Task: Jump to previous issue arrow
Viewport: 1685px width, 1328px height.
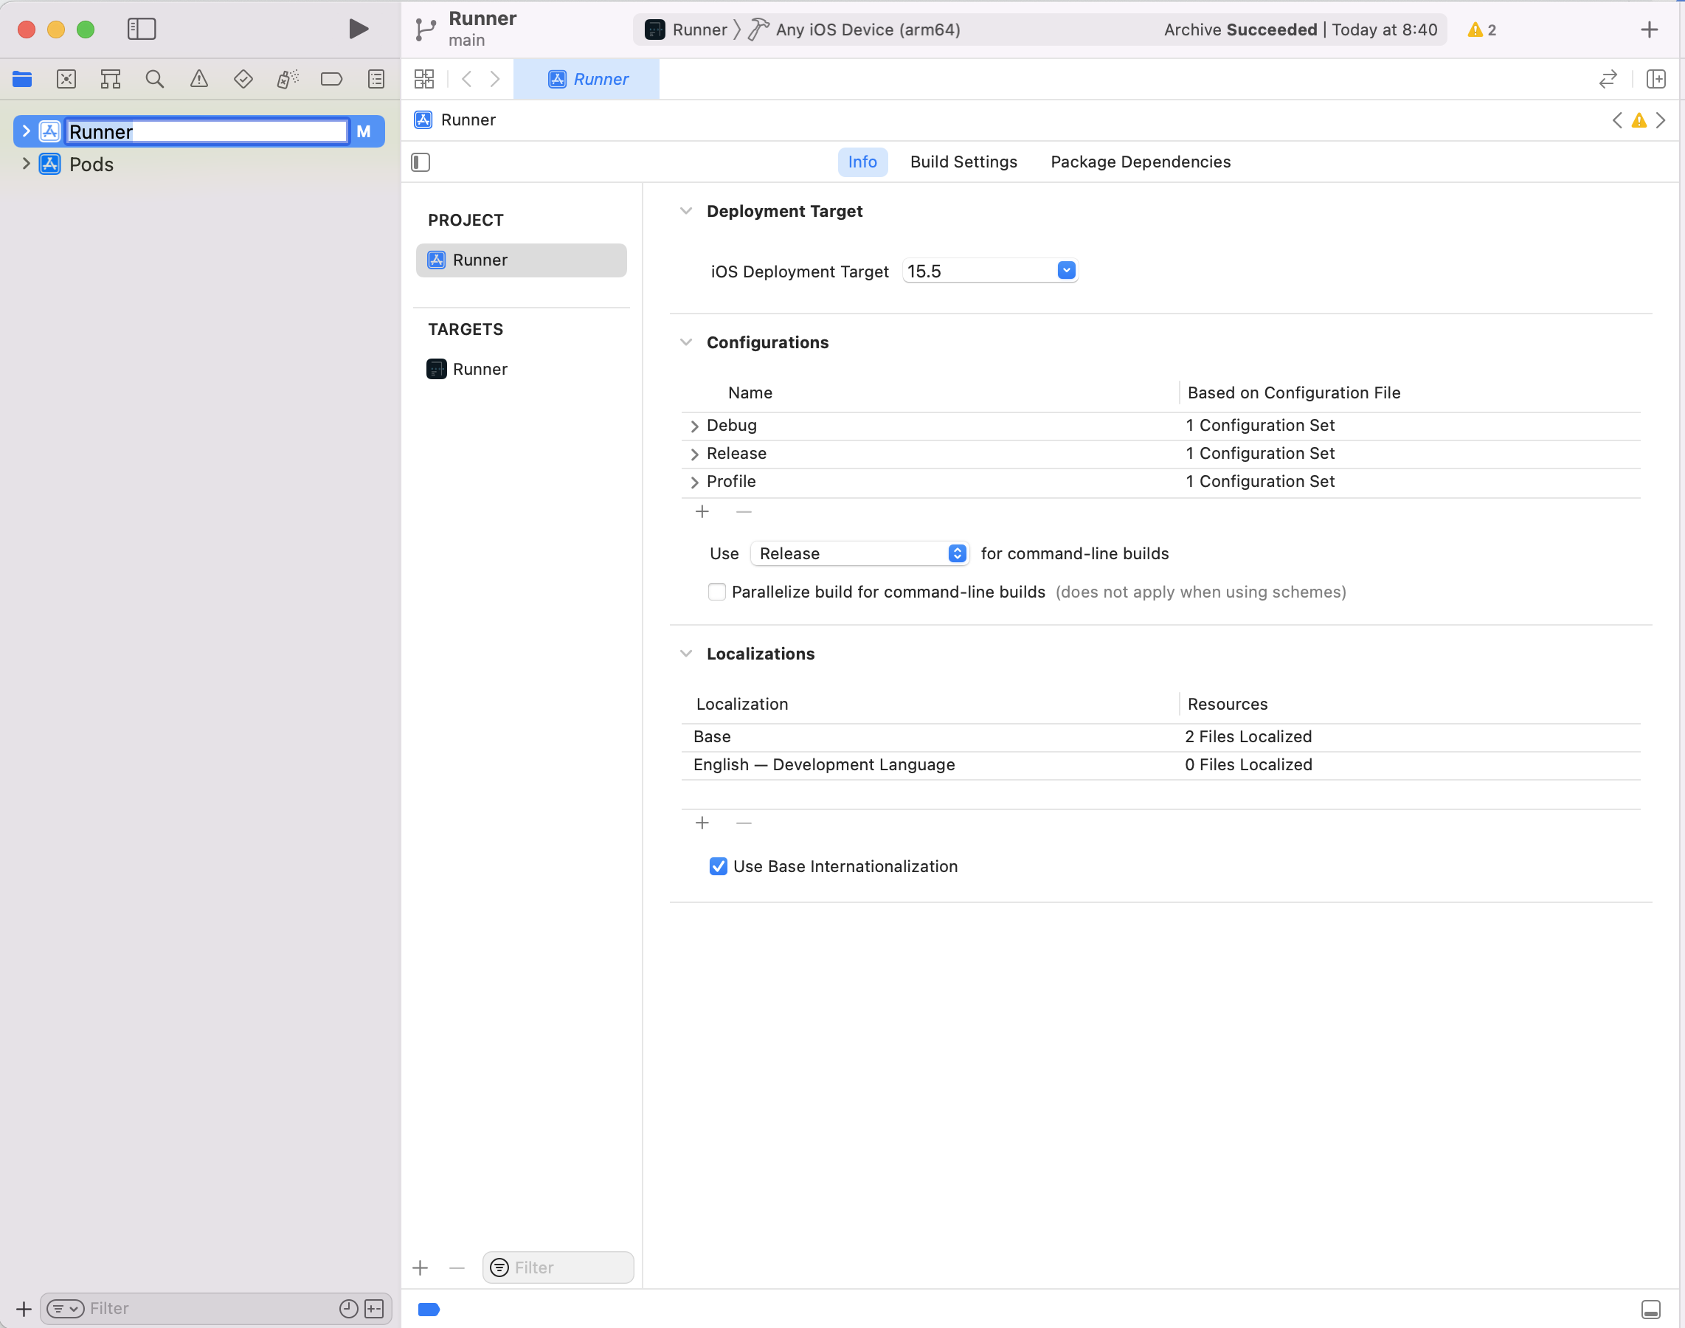Action: pos(1617,120)
